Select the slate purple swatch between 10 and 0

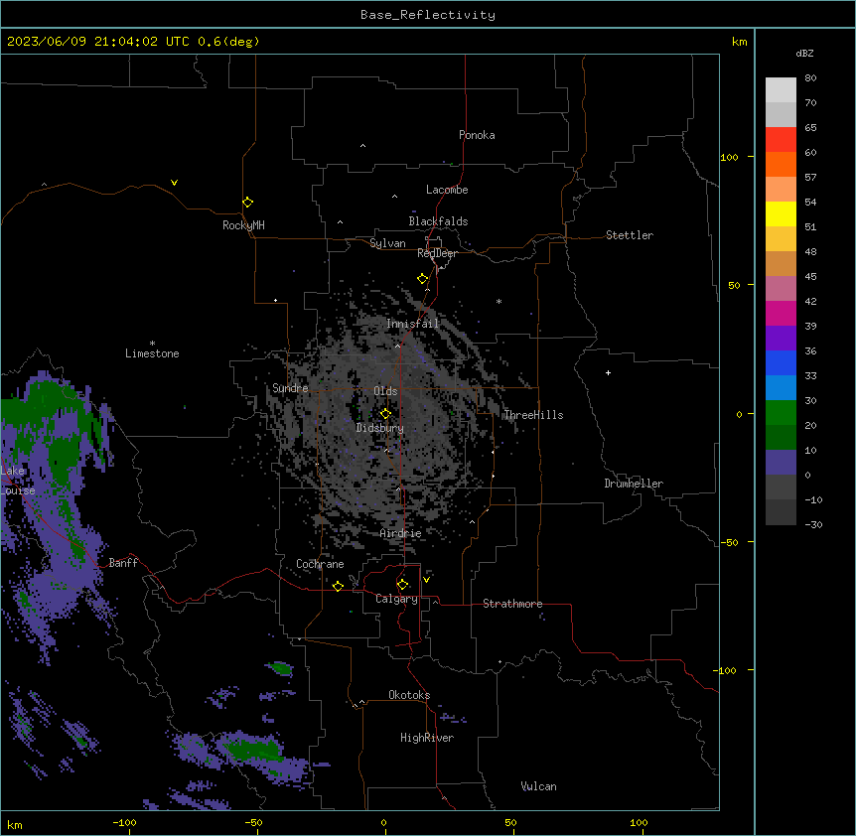coord(781,463)
